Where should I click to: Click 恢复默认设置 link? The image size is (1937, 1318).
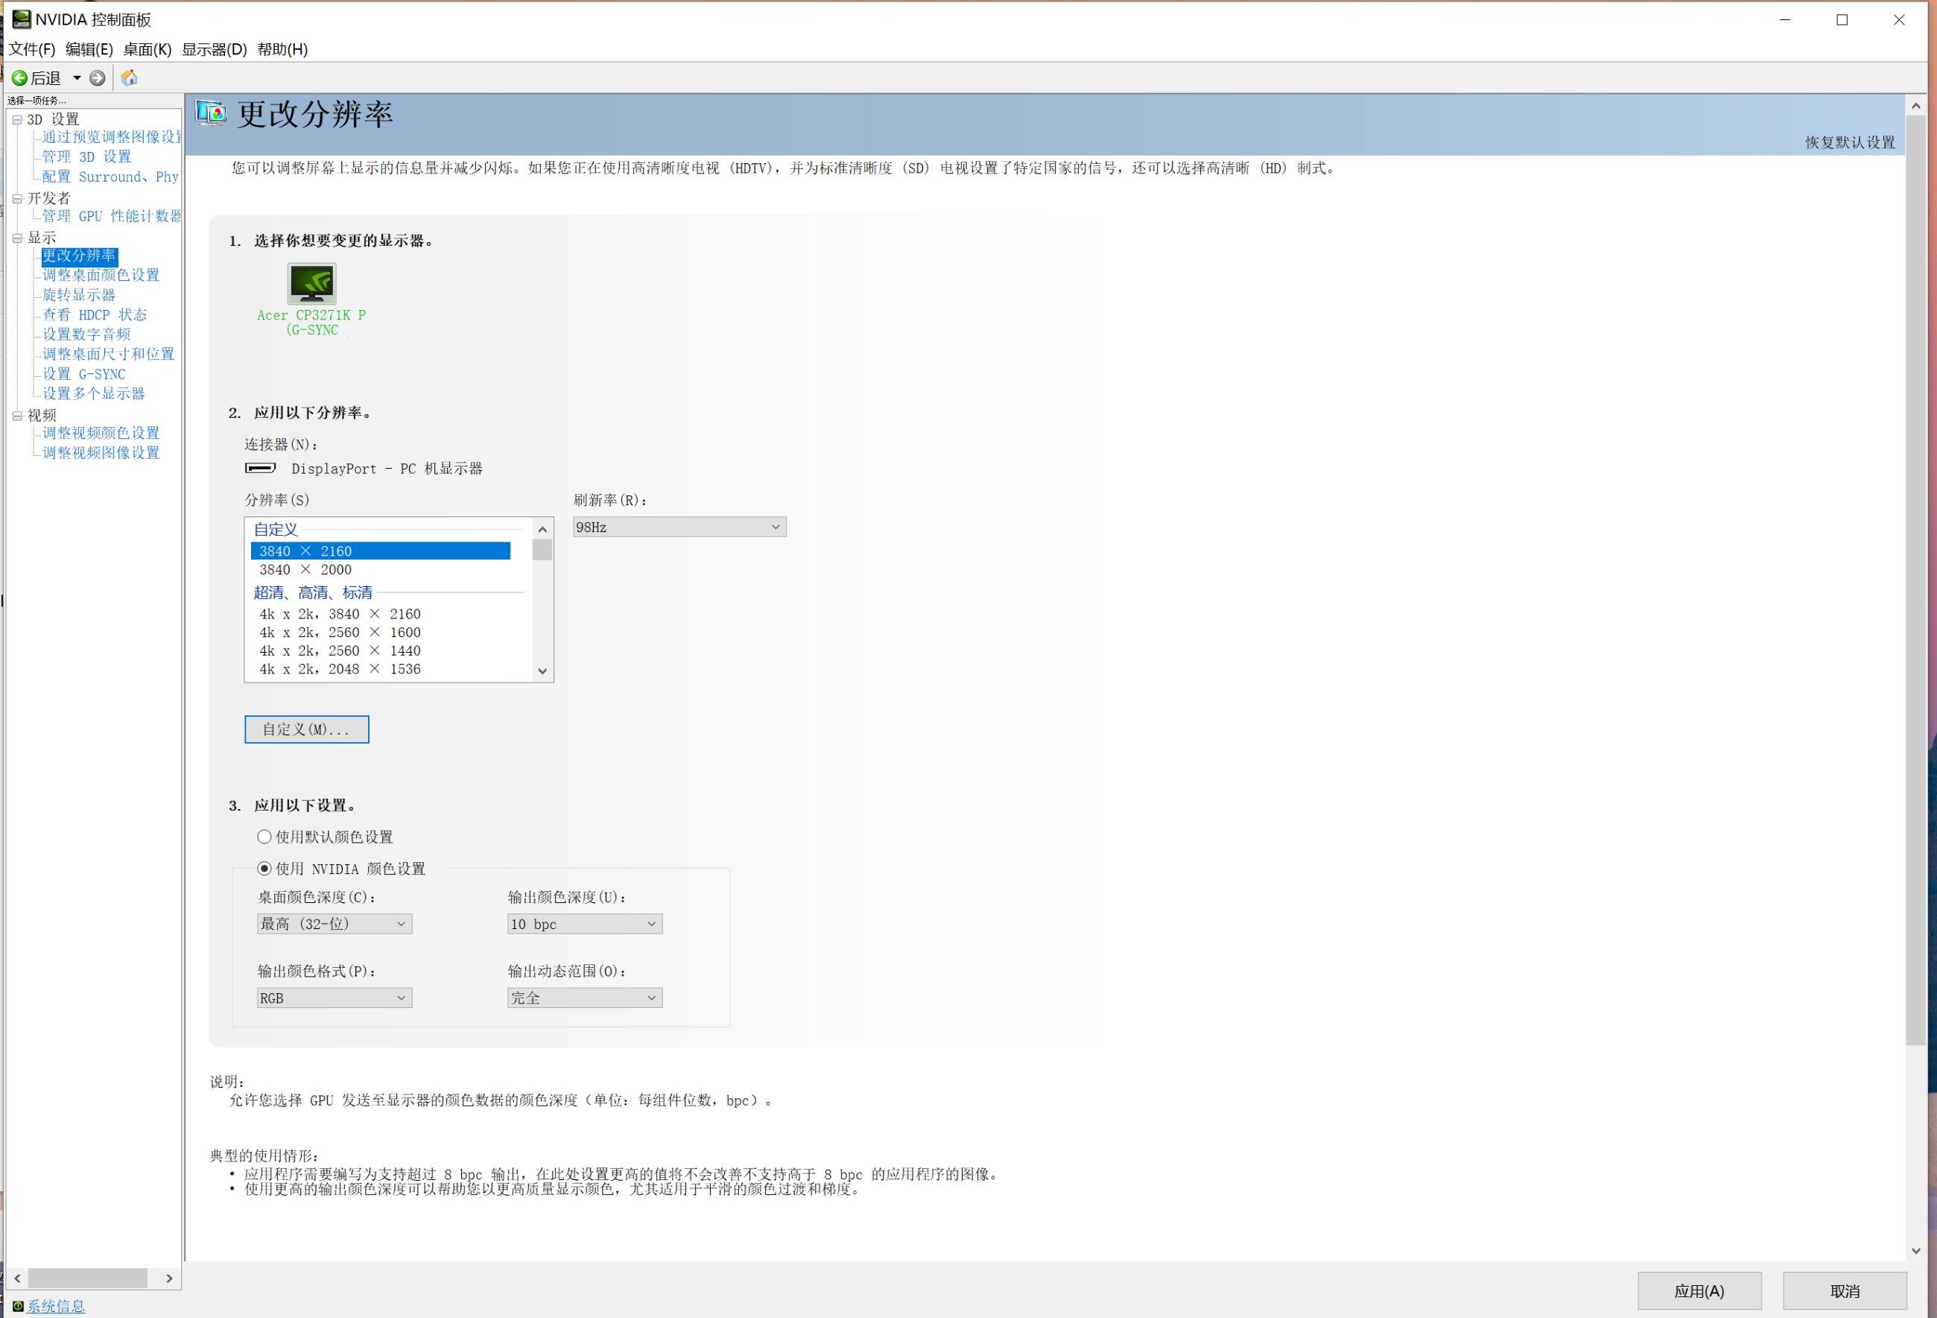1850,142
